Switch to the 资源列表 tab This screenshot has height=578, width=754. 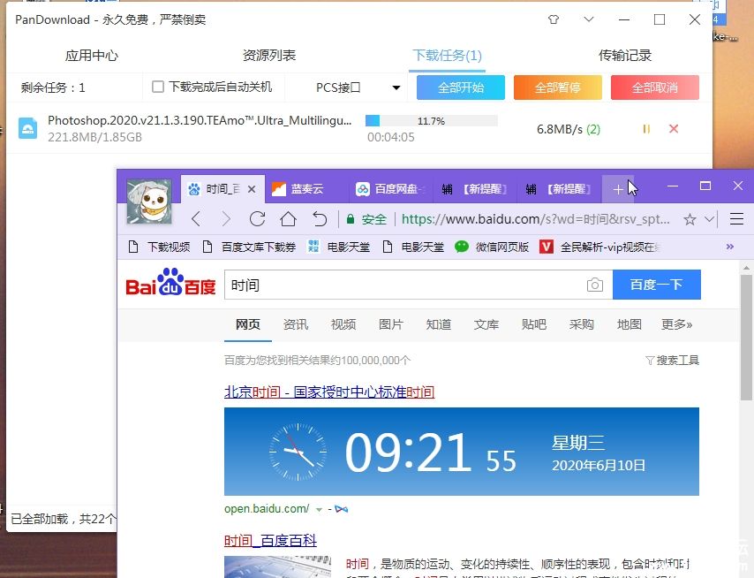click(x=269, y=55)
